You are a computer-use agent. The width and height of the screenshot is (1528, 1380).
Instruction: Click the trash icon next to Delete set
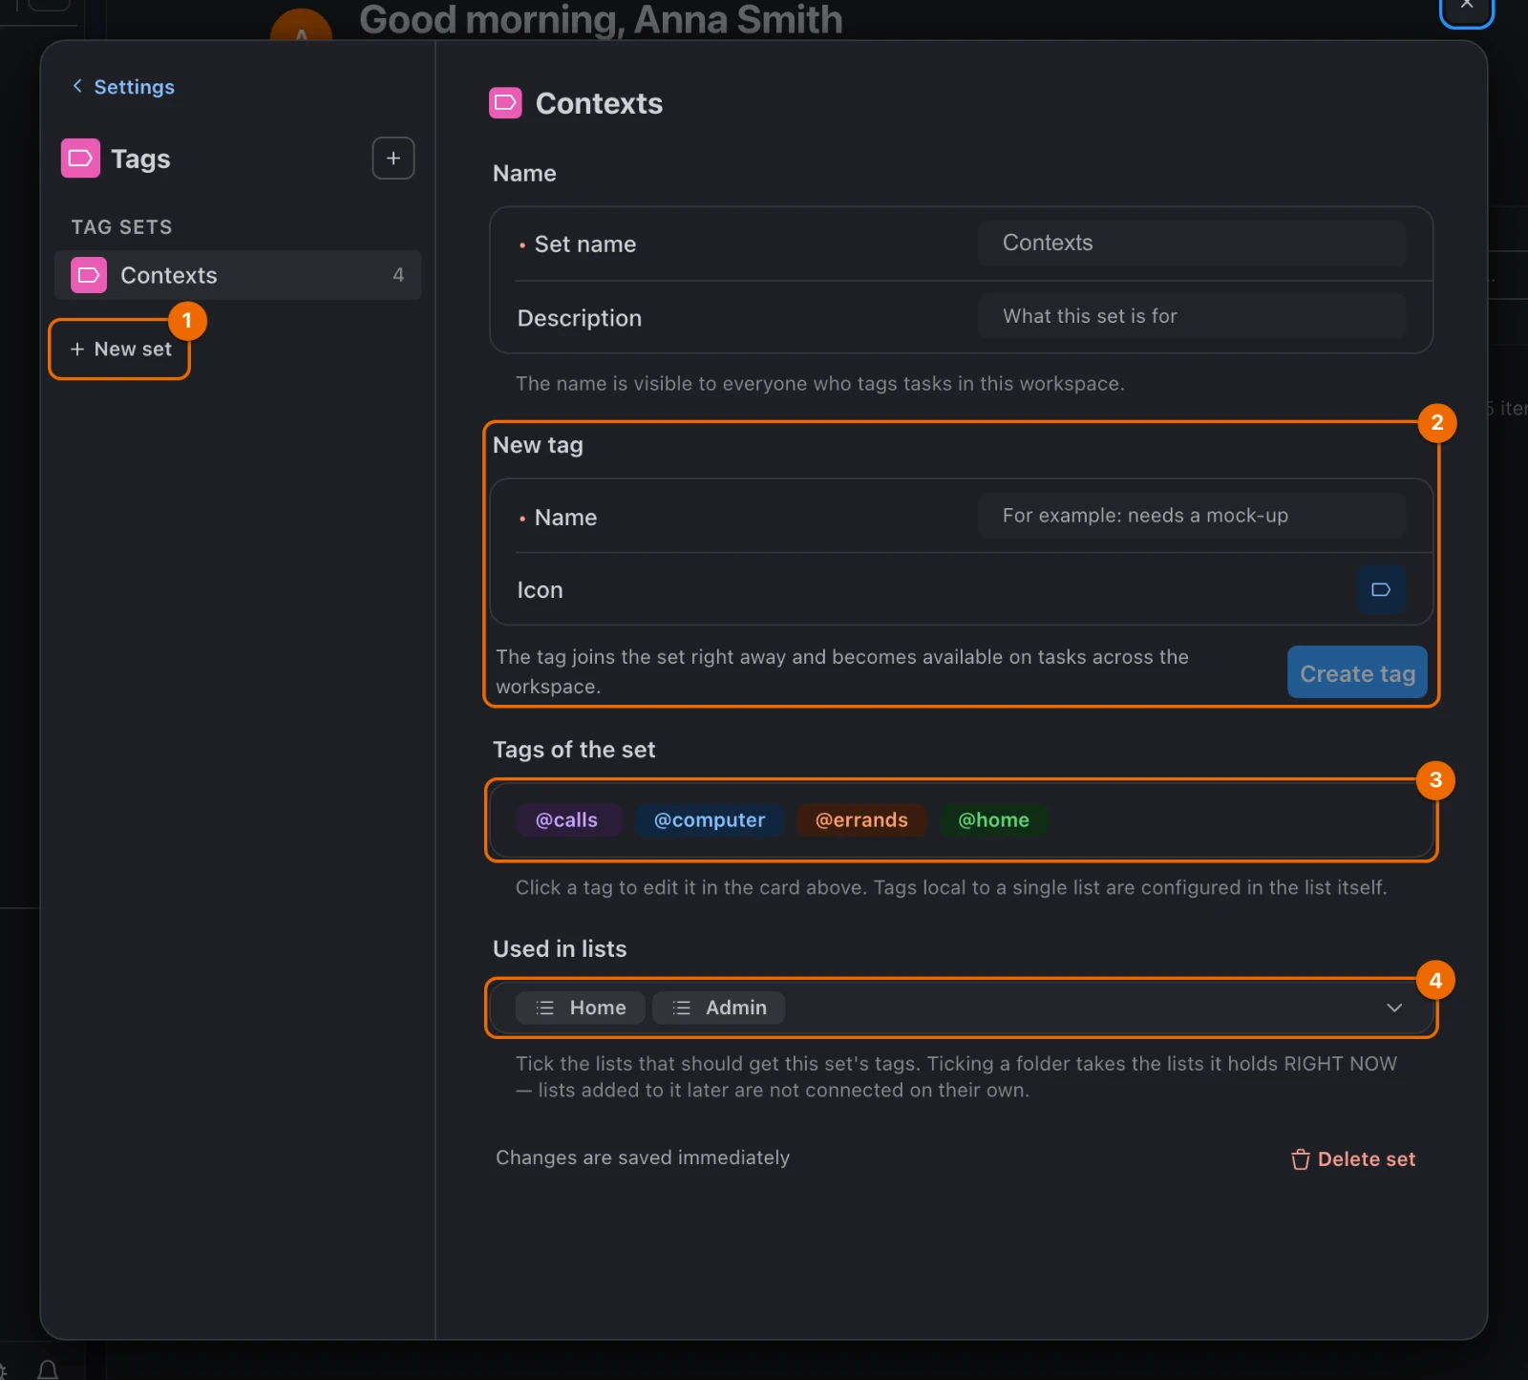1300,1159
